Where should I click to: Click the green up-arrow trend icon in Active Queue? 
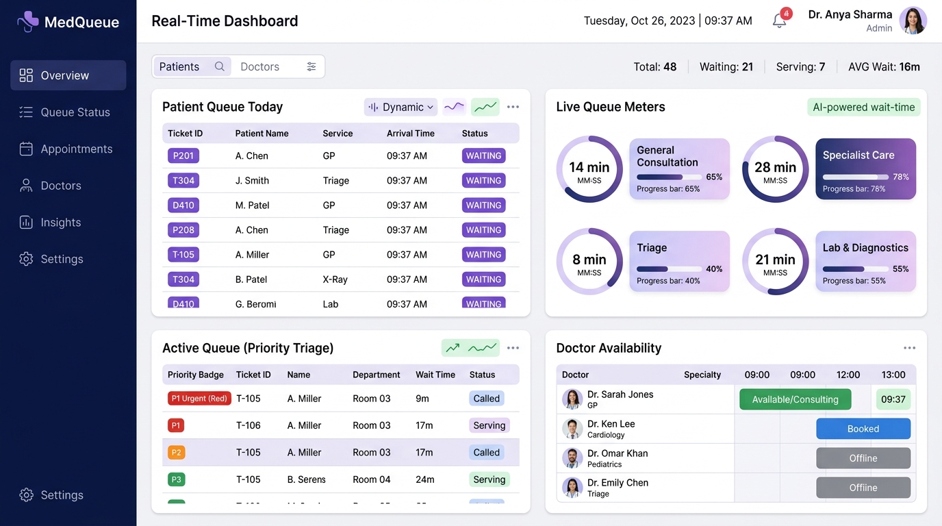coord(453,348)
